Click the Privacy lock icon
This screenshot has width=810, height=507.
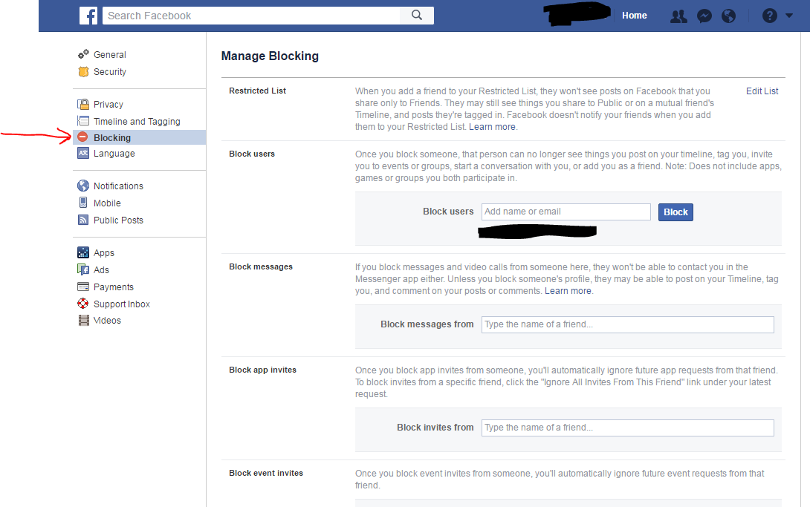tap(83, 104)
